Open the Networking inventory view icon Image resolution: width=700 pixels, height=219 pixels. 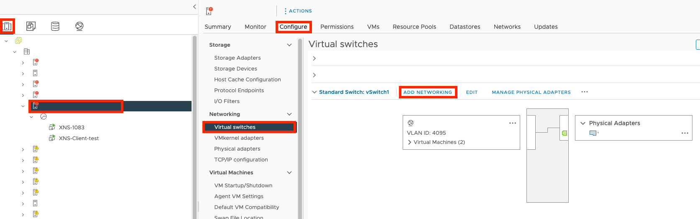click(79, 26)
